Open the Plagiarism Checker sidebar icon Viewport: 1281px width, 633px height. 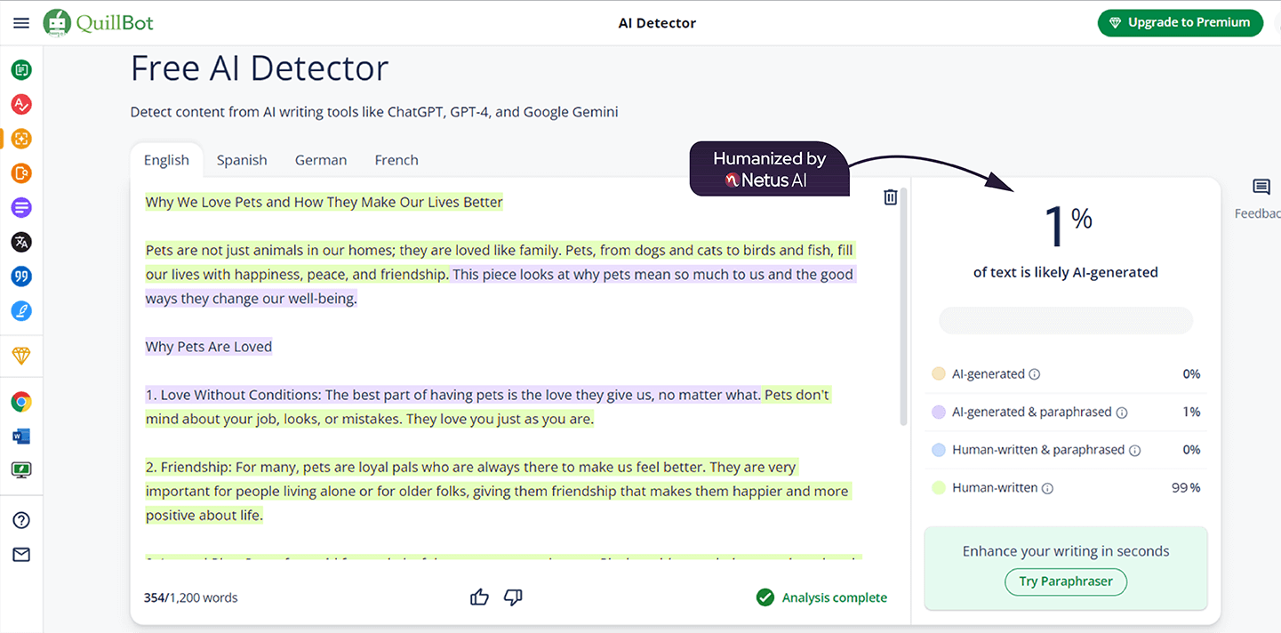[x=21, y=173]
